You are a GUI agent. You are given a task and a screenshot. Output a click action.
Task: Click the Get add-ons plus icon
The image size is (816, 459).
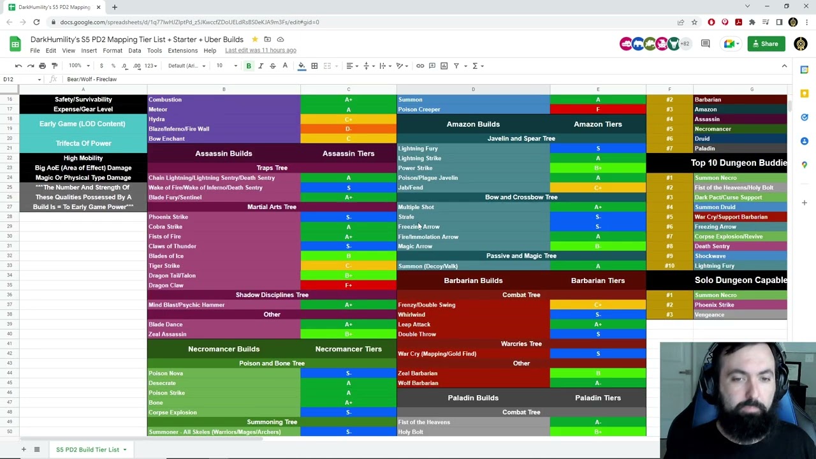805,203
